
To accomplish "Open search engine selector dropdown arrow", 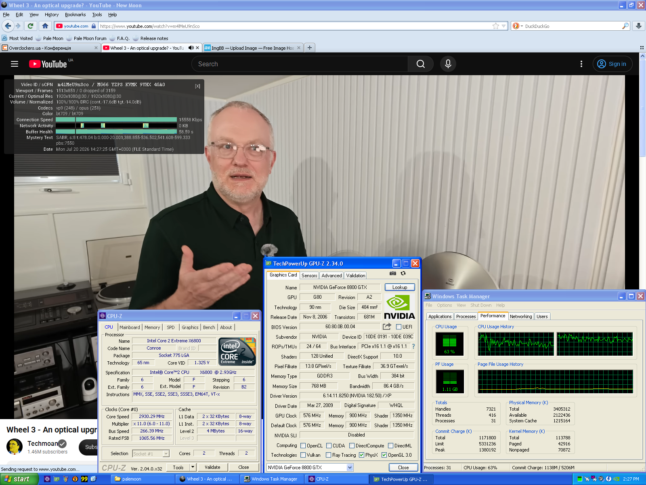I will [x=522, y=26].
